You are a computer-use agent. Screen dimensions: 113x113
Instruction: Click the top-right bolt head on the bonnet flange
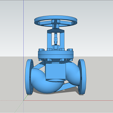click(x=70, y=50)
